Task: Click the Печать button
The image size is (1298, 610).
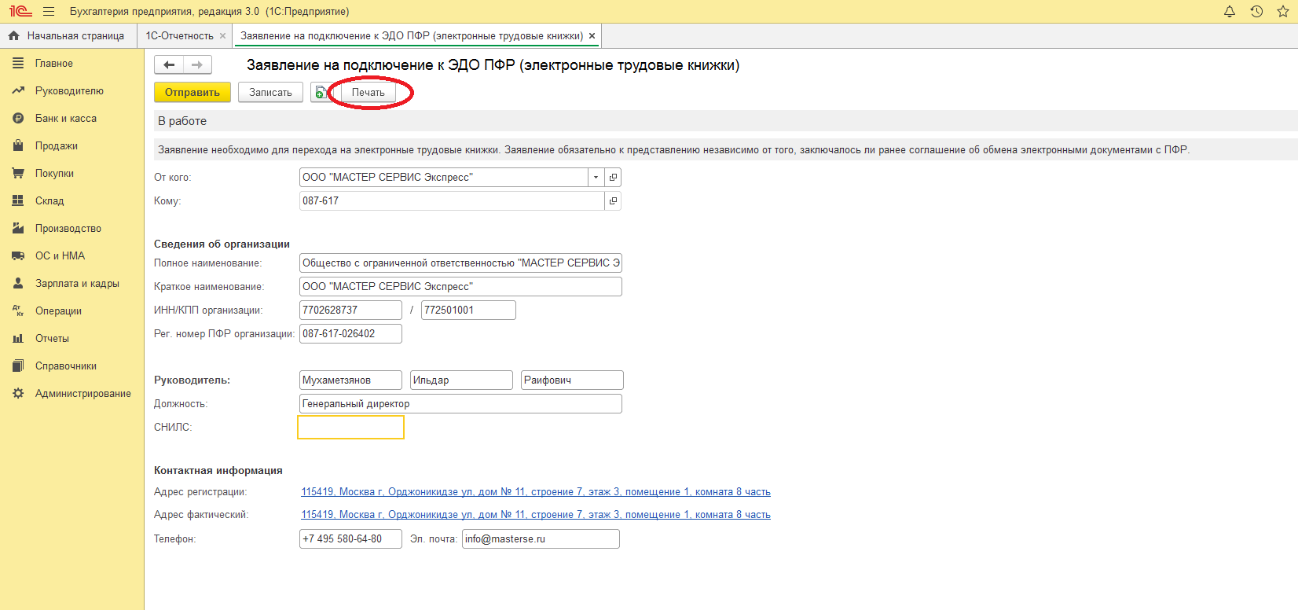Action: click(368, 93)
